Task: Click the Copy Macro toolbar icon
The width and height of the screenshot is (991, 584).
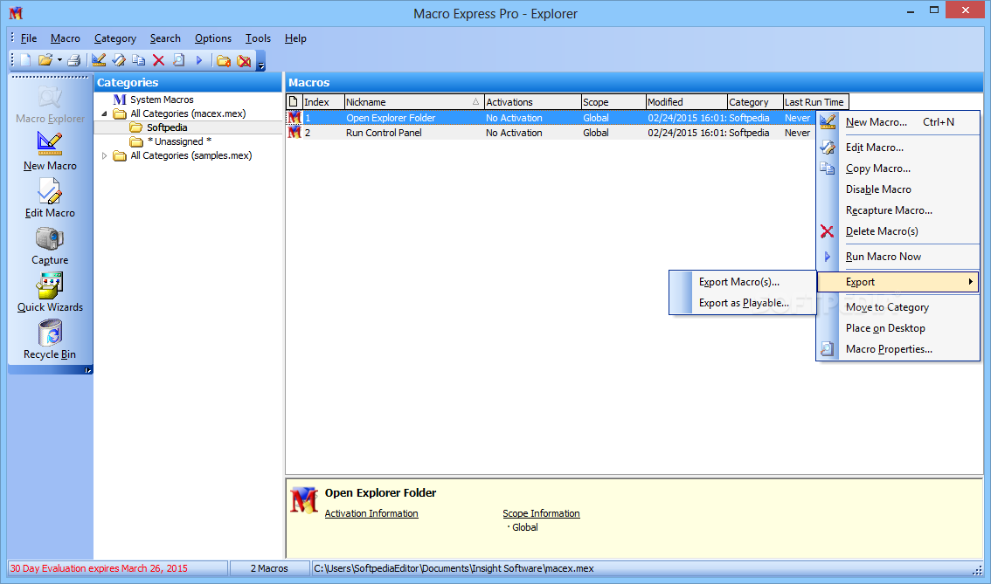Action: (138, 60)
